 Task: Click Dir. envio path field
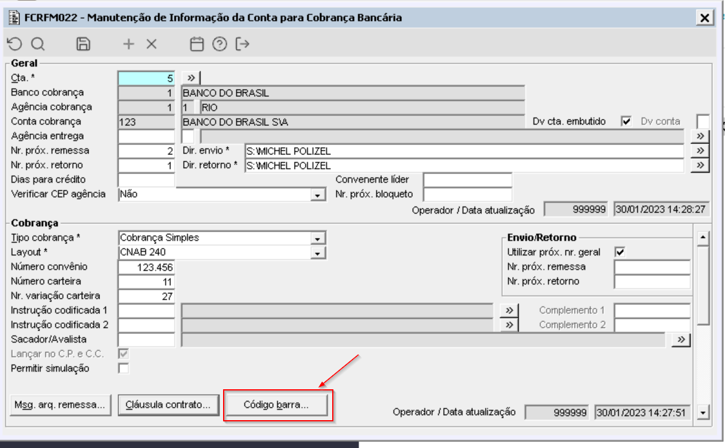pyautogui.click(x=464, y=151)
